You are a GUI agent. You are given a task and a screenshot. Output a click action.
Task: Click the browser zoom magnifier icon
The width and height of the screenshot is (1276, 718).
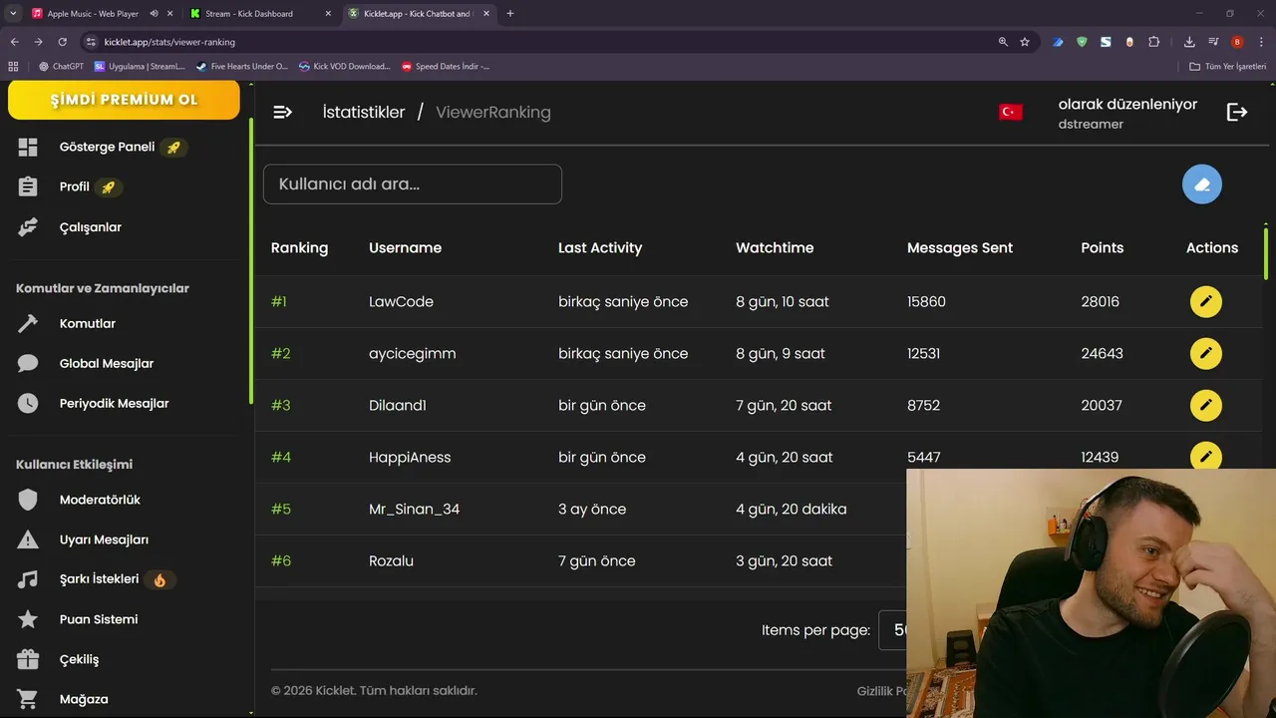(1003, 42)
